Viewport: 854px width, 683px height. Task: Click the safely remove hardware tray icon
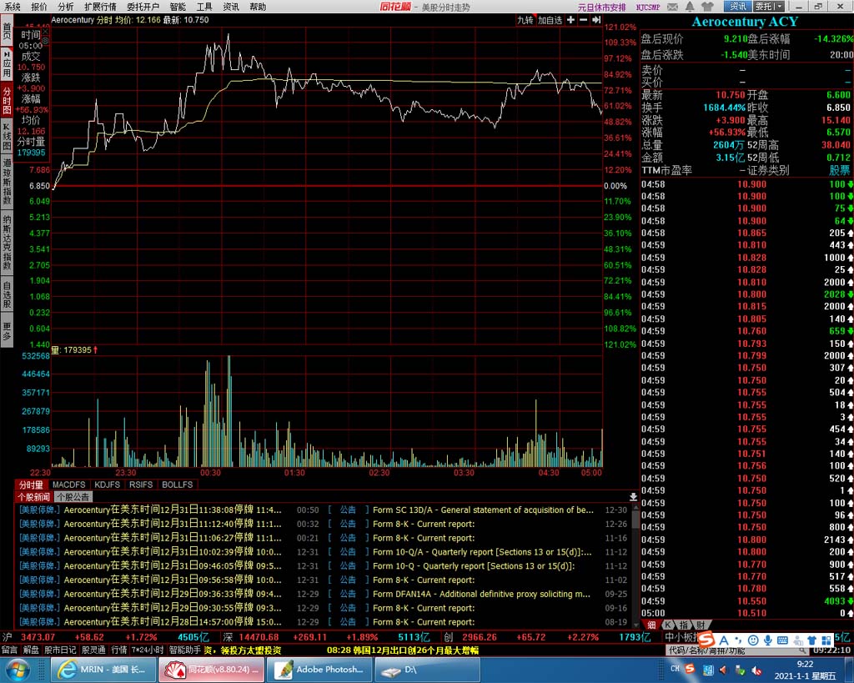(741, 670)
